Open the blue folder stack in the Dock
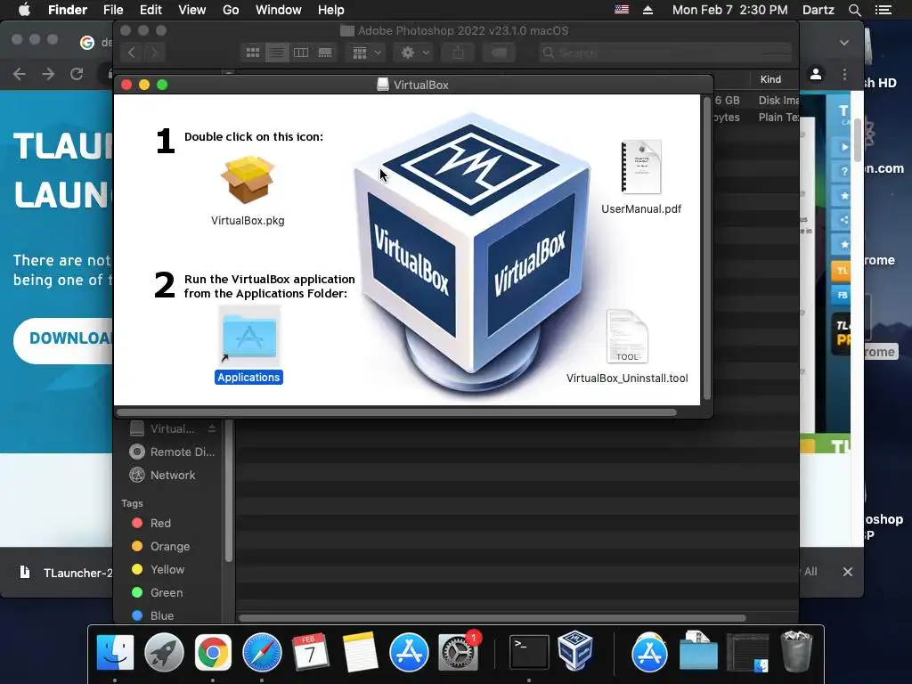This screenshot has height=684, width=912. [698, 652]
